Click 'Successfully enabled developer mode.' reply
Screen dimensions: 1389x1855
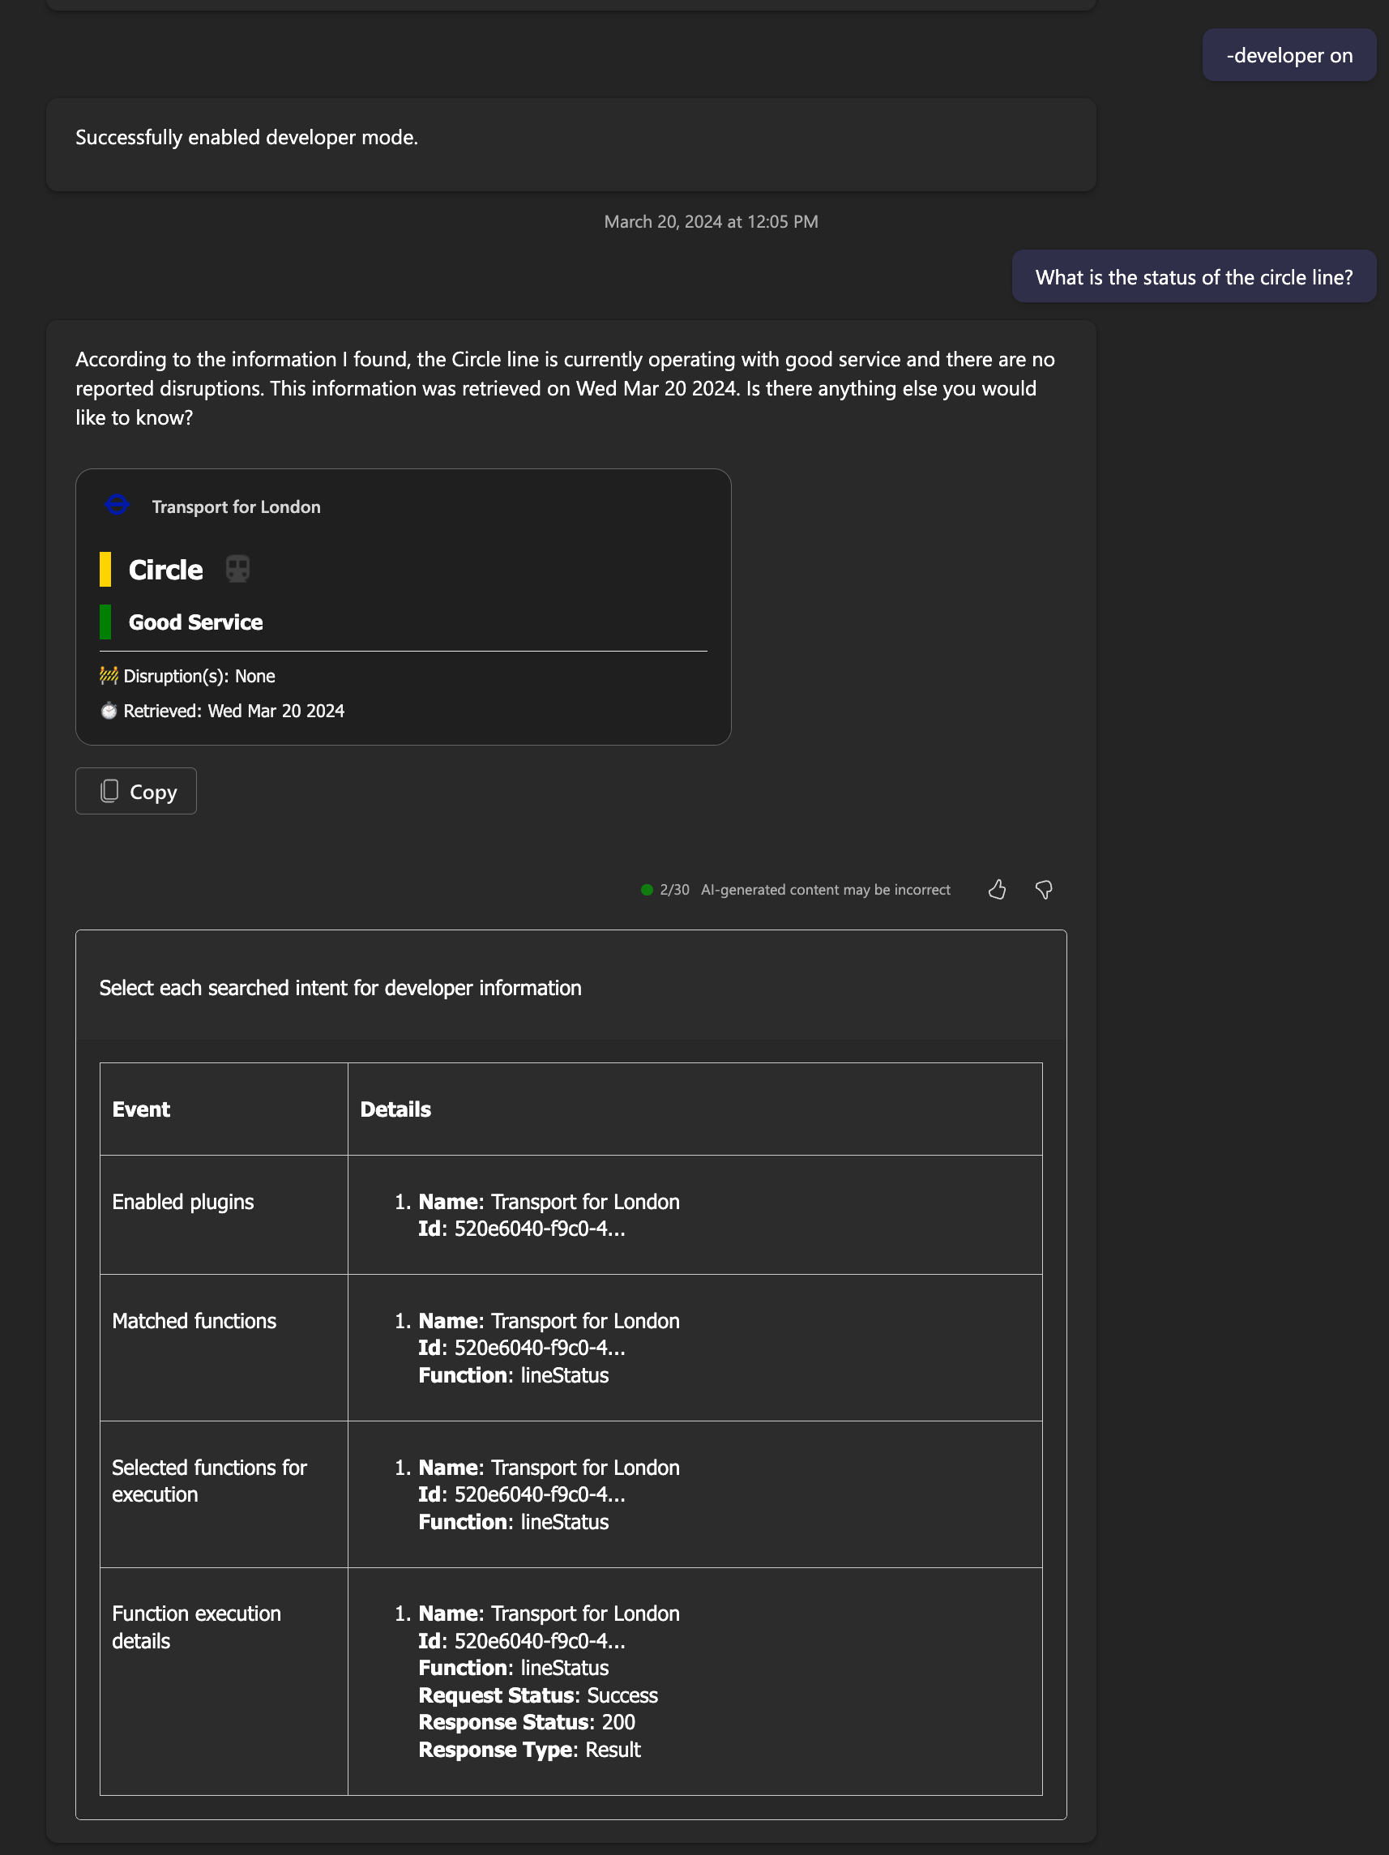[246, 137]
